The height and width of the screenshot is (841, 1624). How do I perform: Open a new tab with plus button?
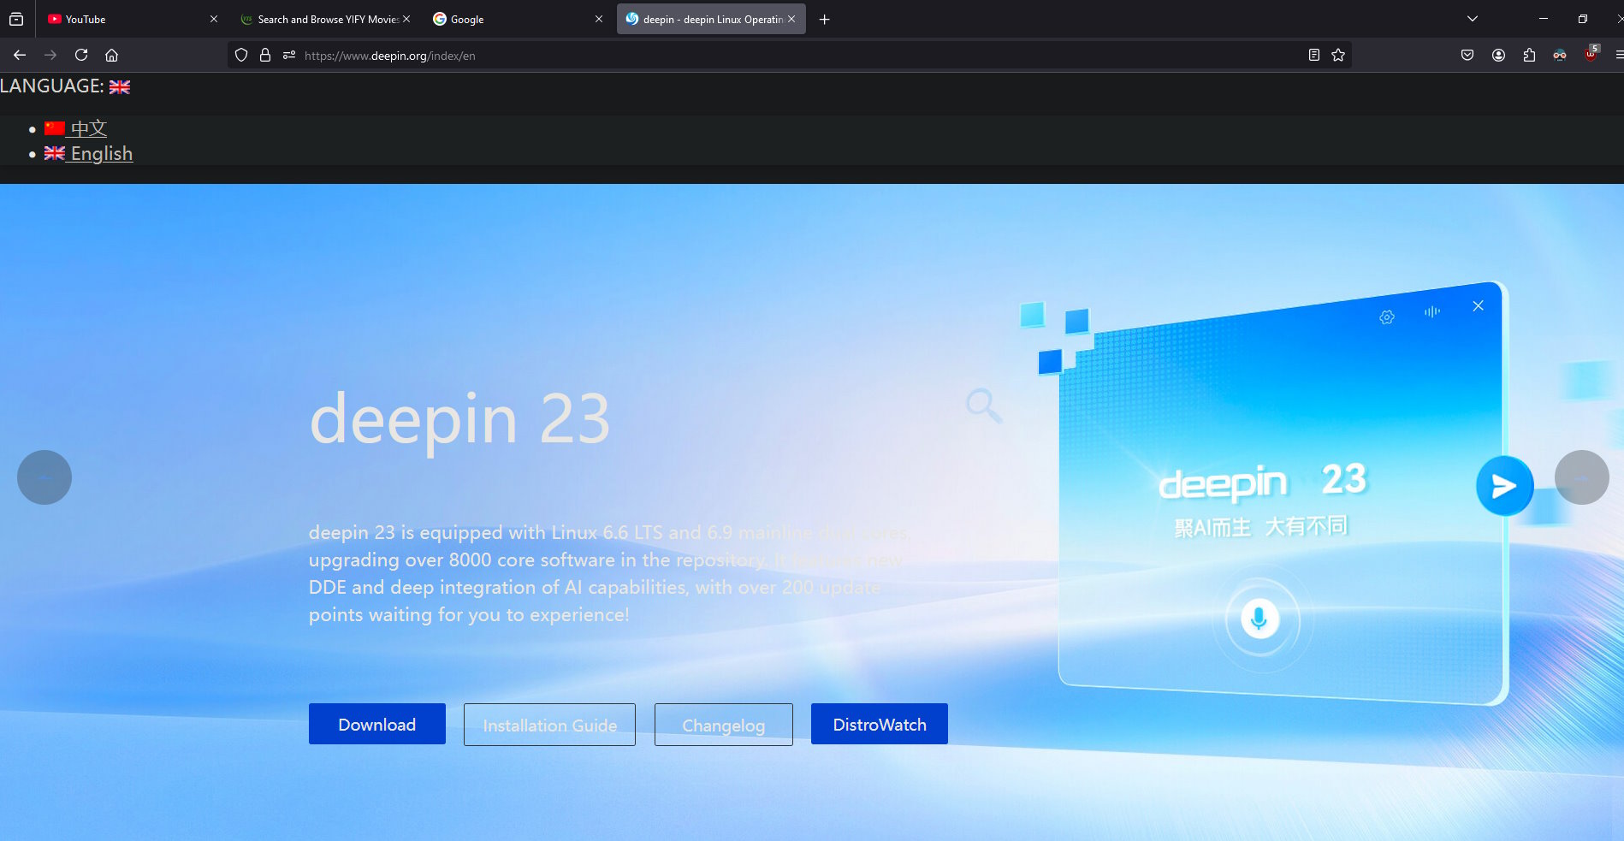coord(824,19)
